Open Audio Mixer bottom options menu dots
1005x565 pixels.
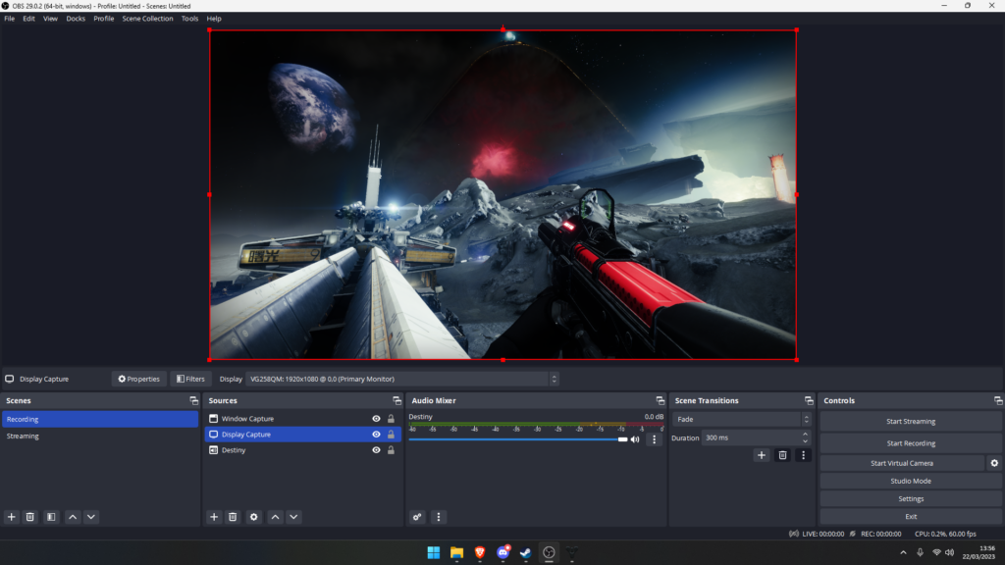439,517
